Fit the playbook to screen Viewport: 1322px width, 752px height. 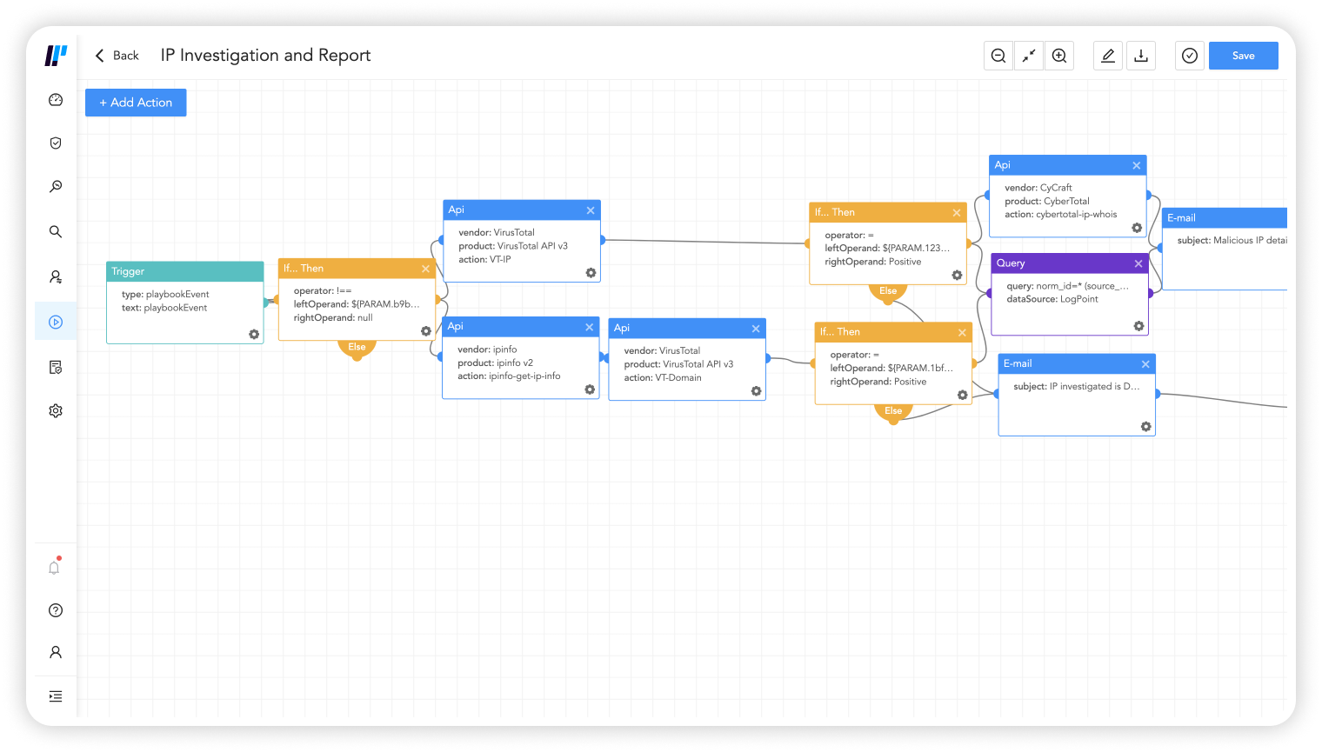1029,56
